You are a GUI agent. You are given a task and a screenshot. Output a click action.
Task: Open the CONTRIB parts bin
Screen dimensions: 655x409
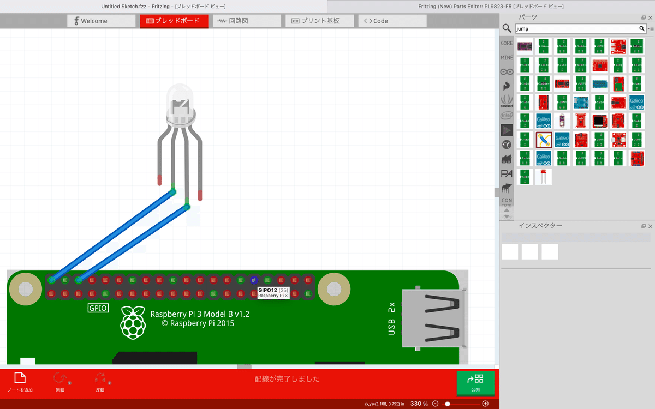(x=507, y=202)
